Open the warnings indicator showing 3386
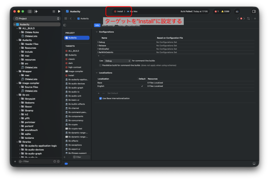The width and height of the screenshot is (269, 180). [x=225, y=11]
